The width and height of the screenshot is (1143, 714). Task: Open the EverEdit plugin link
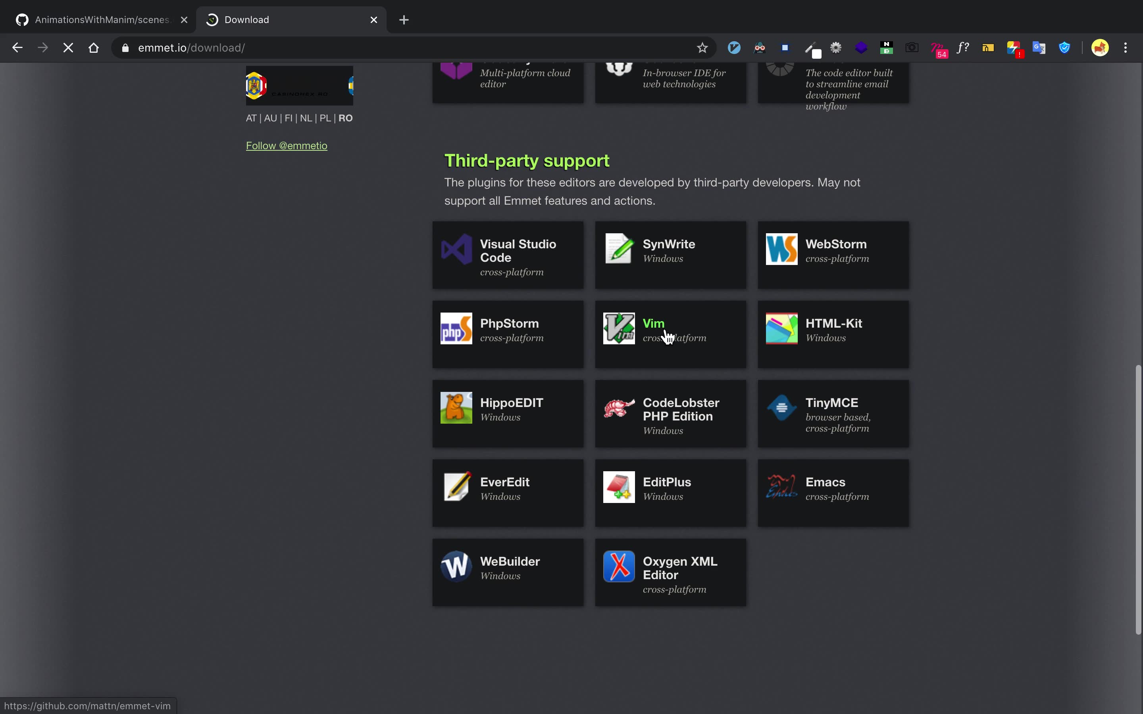[x=508, y=493]
